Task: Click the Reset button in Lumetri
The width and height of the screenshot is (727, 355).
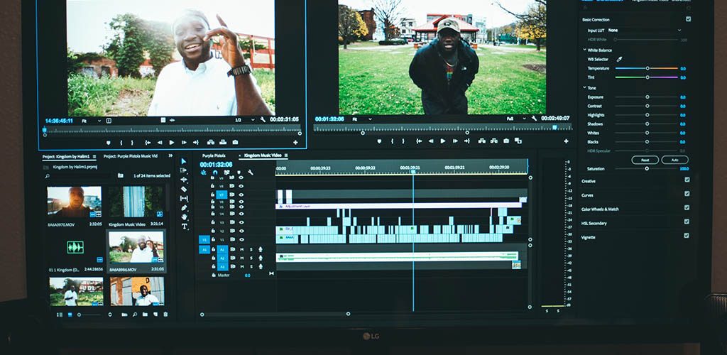Action: point(645,160)
